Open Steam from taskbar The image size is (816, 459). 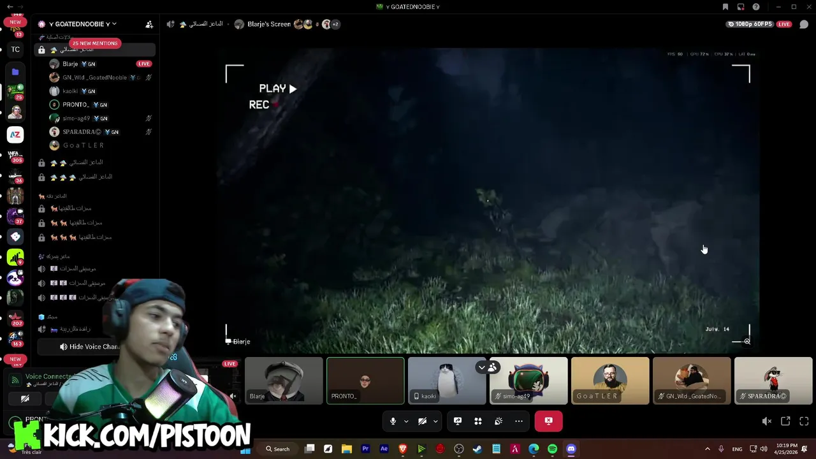[477, 449]
